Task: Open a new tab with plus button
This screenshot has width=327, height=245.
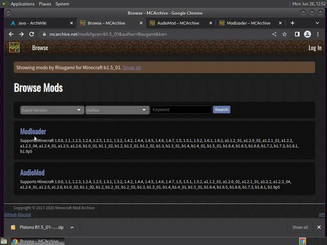Action: [293, 23]
